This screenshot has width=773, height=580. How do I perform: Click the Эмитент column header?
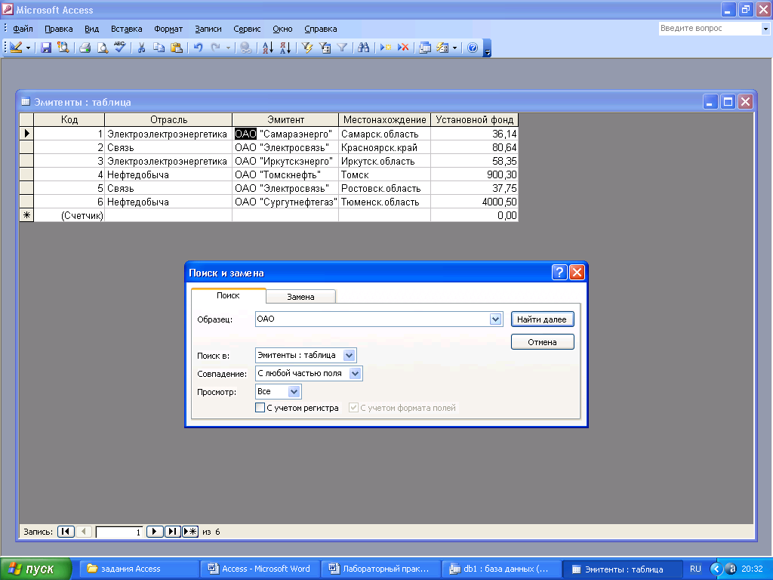coord(285,119)
